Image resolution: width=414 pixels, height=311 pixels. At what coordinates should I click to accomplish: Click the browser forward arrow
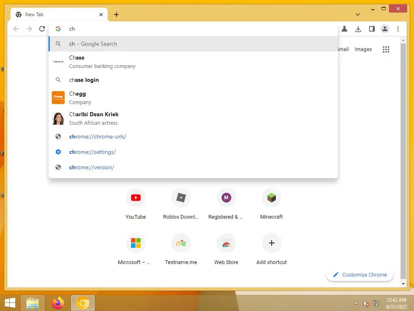pos(29,29)
